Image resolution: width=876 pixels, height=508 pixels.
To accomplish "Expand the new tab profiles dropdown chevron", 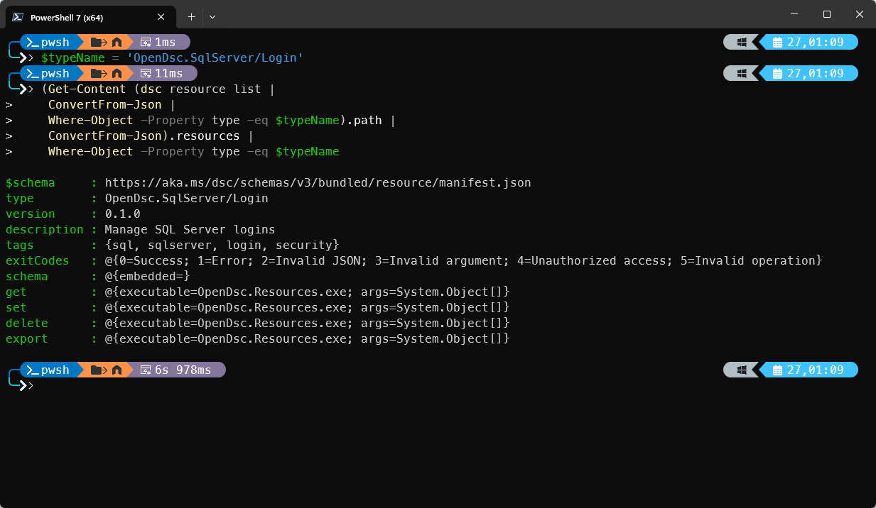I will (x=212, y=16).
